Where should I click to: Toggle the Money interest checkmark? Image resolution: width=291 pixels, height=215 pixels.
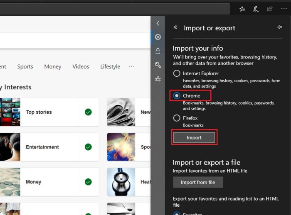tap(88, 182)
